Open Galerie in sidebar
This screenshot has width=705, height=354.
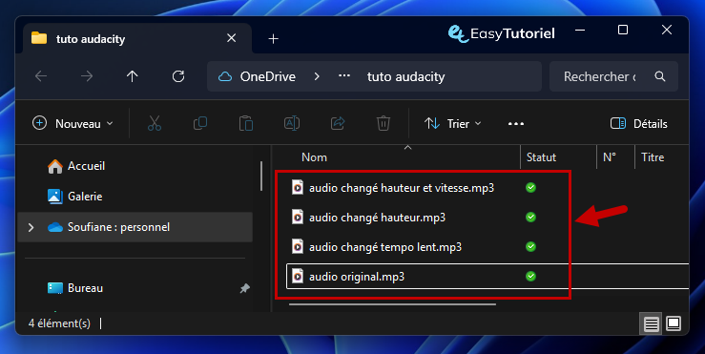pos(85,197)
